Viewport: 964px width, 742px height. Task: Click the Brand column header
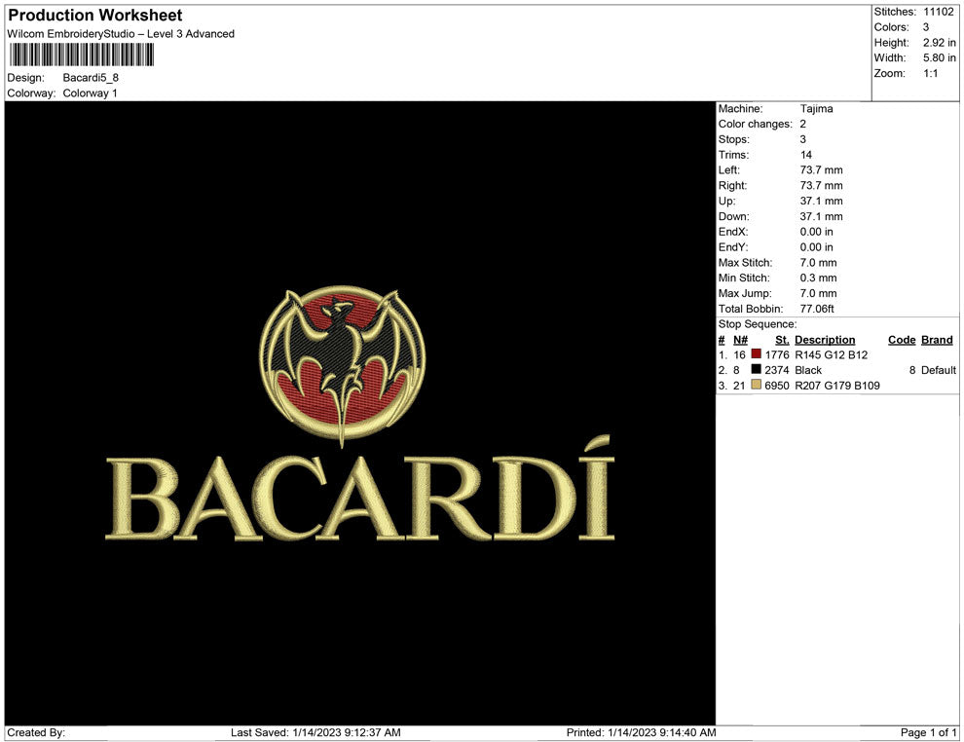coord(937,339)
